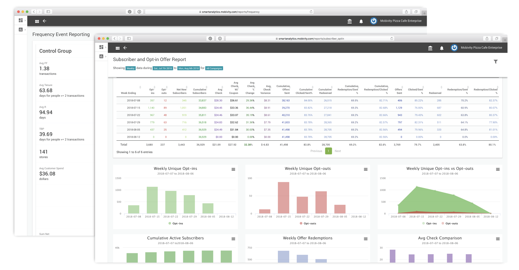Reload the subscriber_optin page in front browser
Image resolution: width=519 pixels, height=270 pixels.
click(x=391, y=38)
